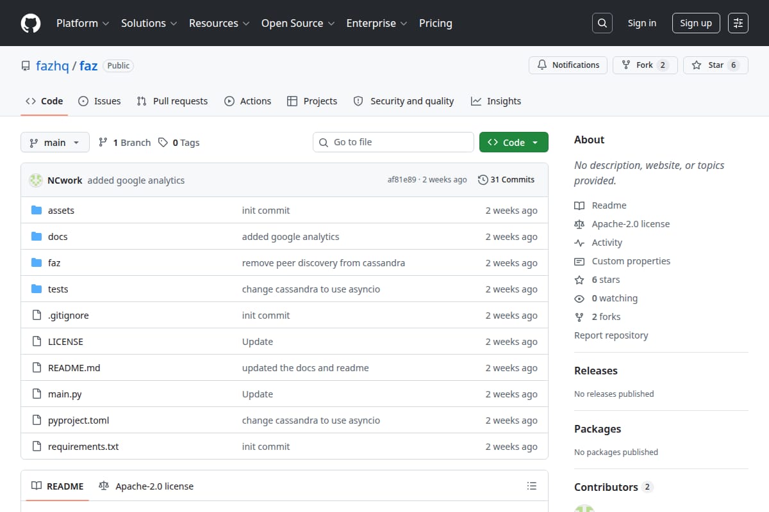Click the GitHub logo icon
This screenshot has height=512, width=769.
click(31, 23)
